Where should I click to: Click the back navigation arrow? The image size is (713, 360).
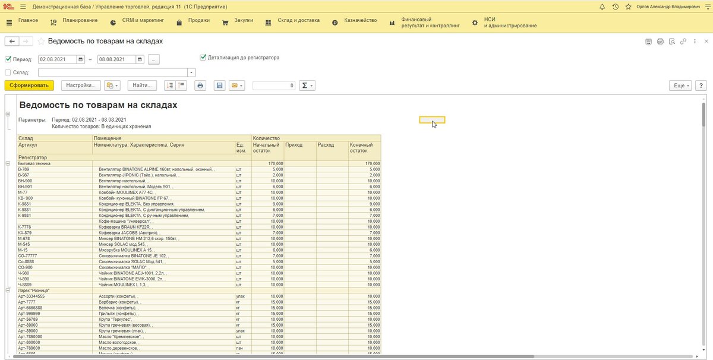click(x=12, y=42)
